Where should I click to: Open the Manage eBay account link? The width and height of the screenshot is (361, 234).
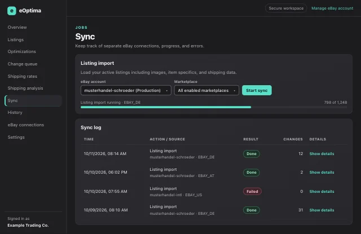click(332, 8)
